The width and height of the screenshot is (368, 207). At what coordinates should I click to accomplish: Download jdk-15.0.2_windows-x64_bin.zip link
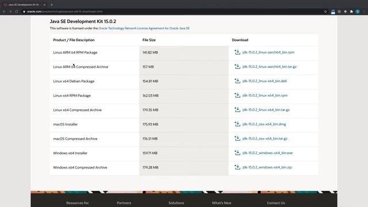[x=267, y=167]
